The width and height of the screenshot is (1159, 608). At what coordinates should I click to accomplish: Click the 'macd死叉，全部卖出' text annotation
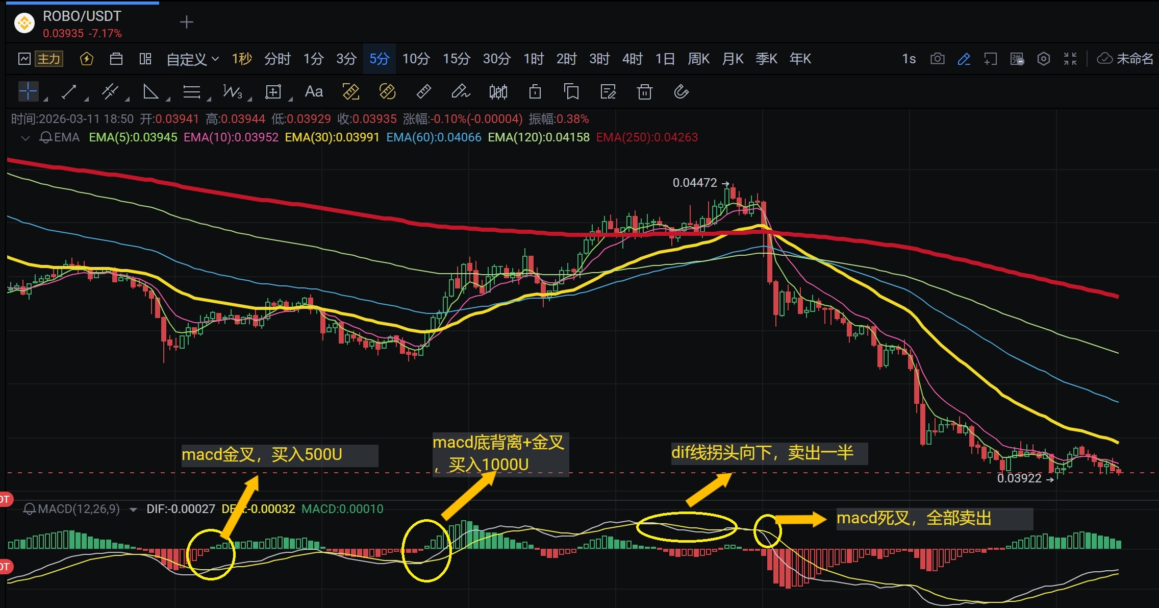pos(914,518)
